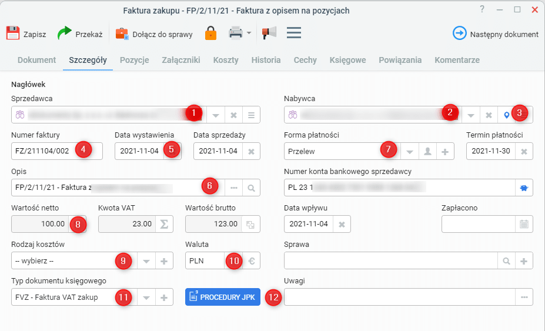Screen dimensions: 545x331
Task: Add a new Rodzaj kosztów
Action: [x=164, y=261]
